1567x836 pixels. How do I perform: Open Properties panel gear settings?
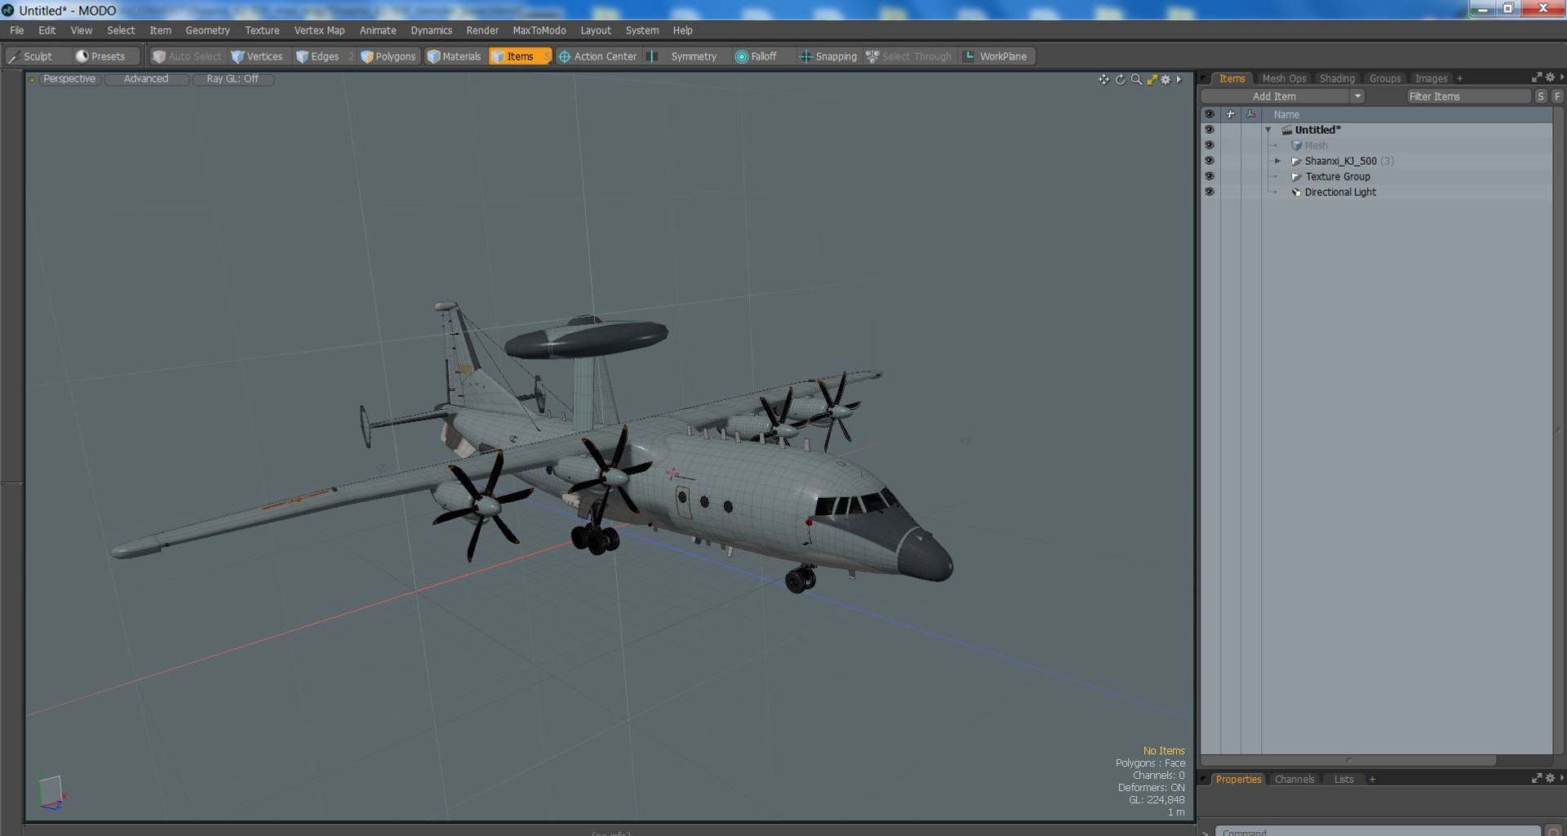(1550, 779)
